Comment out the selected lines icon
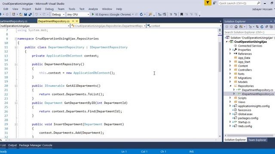275x154 pixels. click(x=171, y=14)
